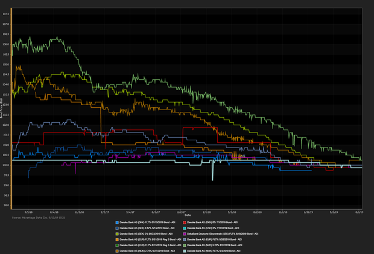Click the 5/4/17 date tick label

point(130,212)
